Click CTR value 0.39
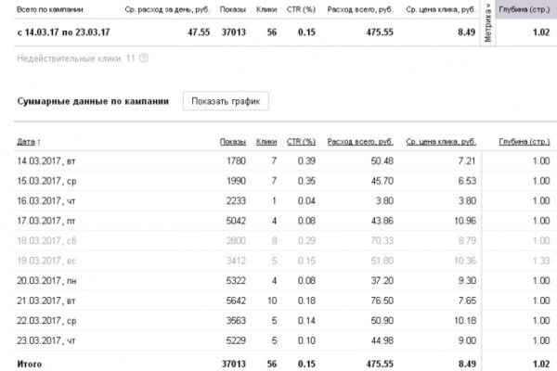557x371 pixels. coord(306,161)
